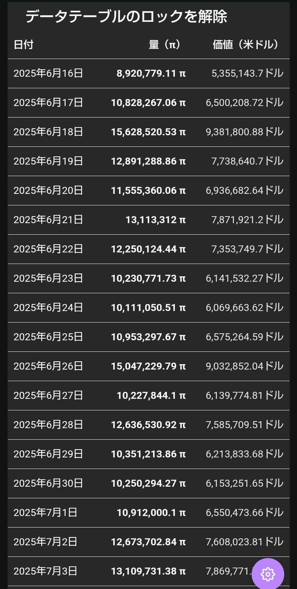The image size is (297, 589).
Task: Select the 2025年6月16日 row date
Action: pos(48,74)
